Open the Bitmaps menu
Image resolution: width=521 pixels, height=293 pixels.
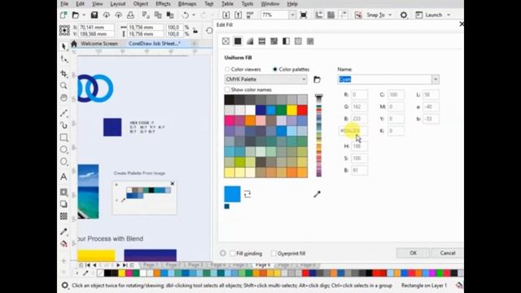(x=187, y=4)
